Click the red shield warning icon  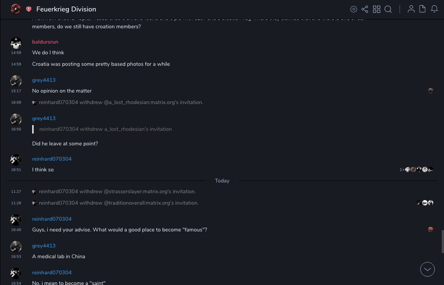coord(29,9)
